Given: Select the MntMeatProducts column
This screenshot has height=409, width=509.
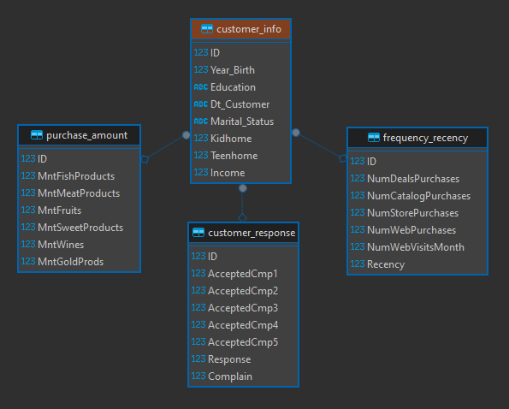Looking at the screenshot, I should coord(80,193).
